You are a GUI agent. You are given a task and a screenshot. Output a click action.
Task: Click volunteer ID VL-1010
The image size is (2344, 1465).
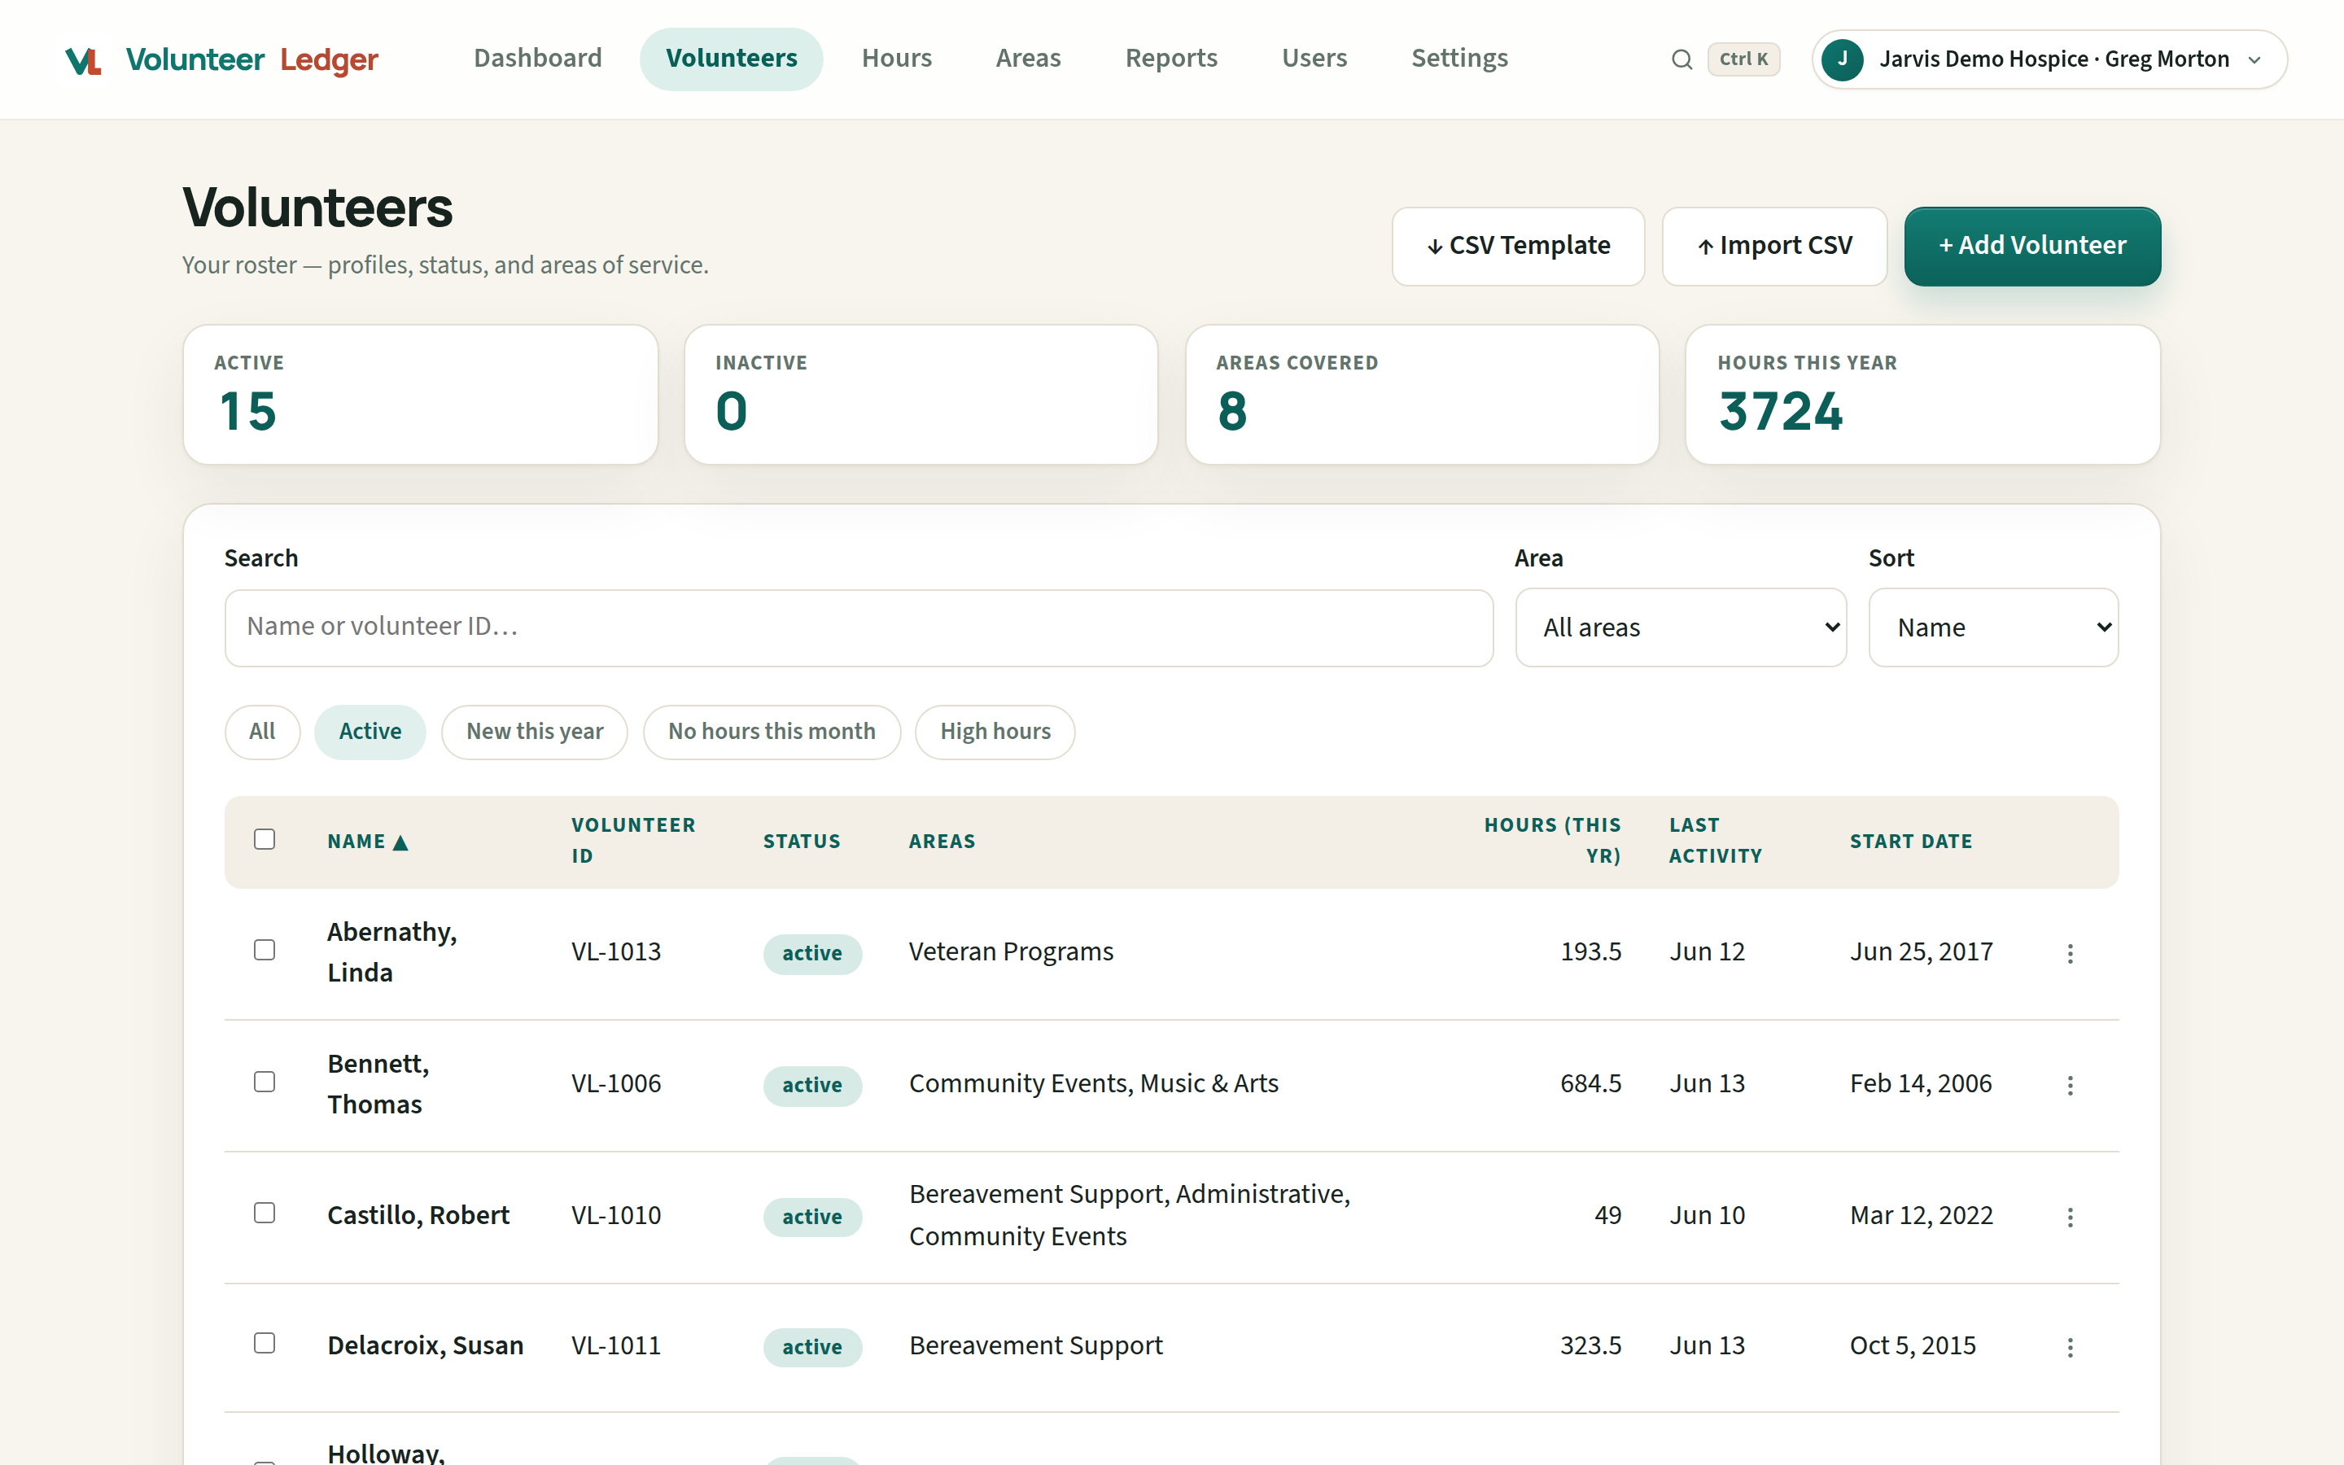(616, 1215)
